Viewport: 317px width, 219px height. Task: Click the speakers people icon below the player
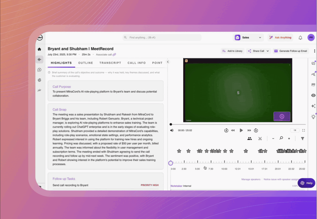tap(249, 139)
